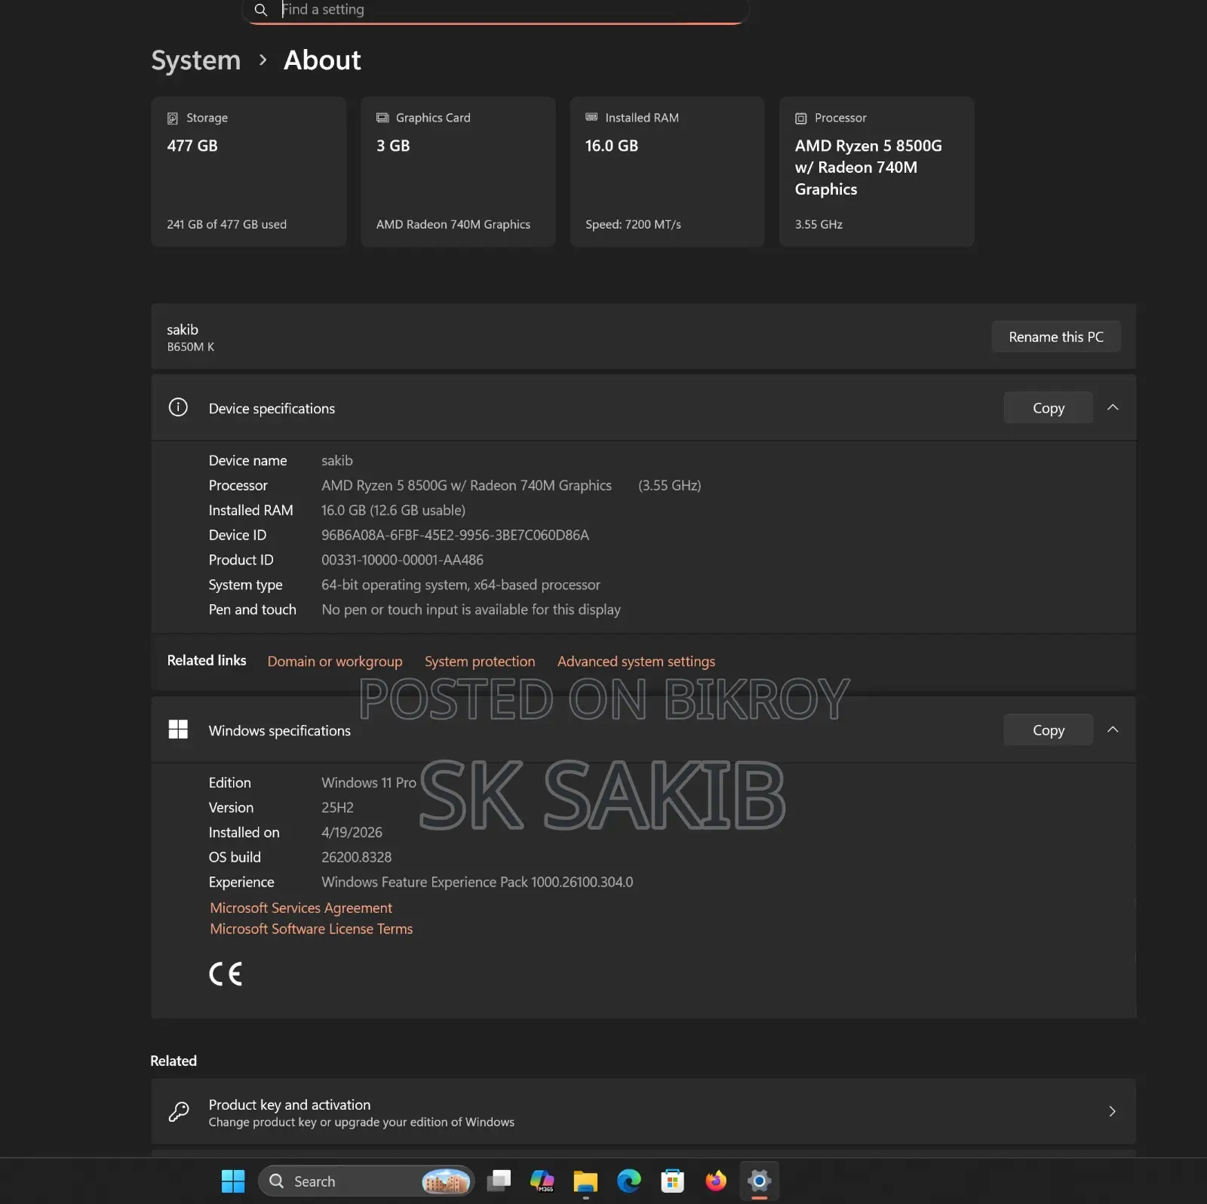This screenshot has width=1207, height=1204.
Task: Open the Graphics Card tile
Action: [x=458, y=171]
